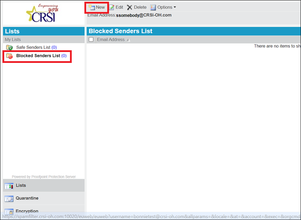Expand the Options dropdown arrow
This screenshot has width=301, height=220.
click(x=175, y=7)
